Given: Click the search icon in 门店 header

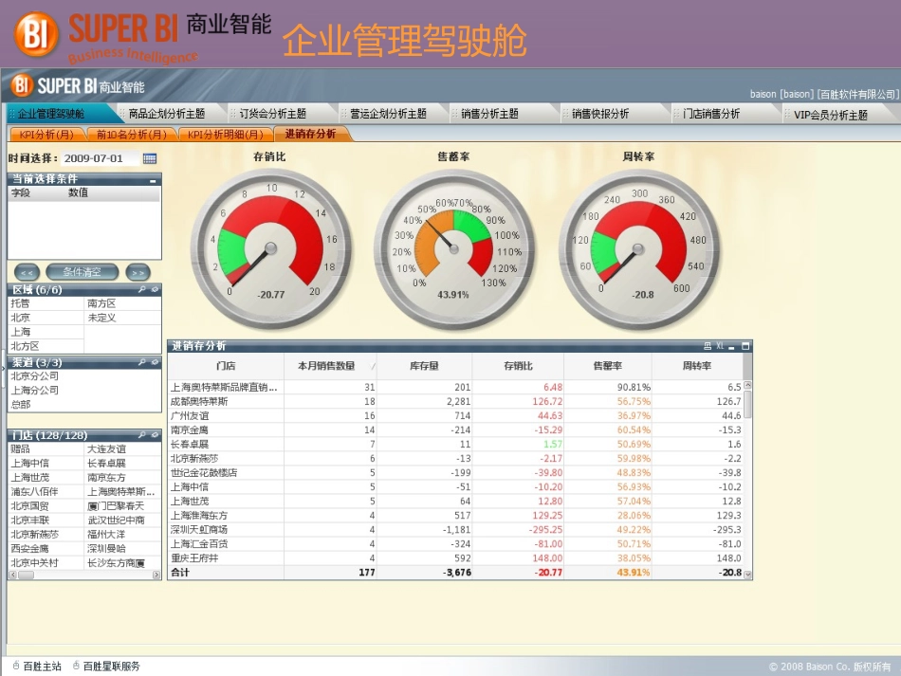Looking at the screenshot, I should (x=142, y=435).
